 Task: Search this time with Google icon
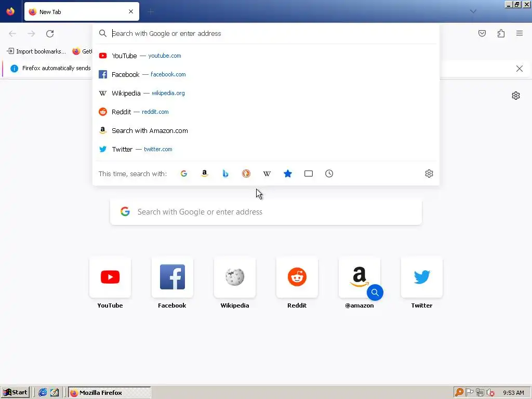tap(184, 174)
